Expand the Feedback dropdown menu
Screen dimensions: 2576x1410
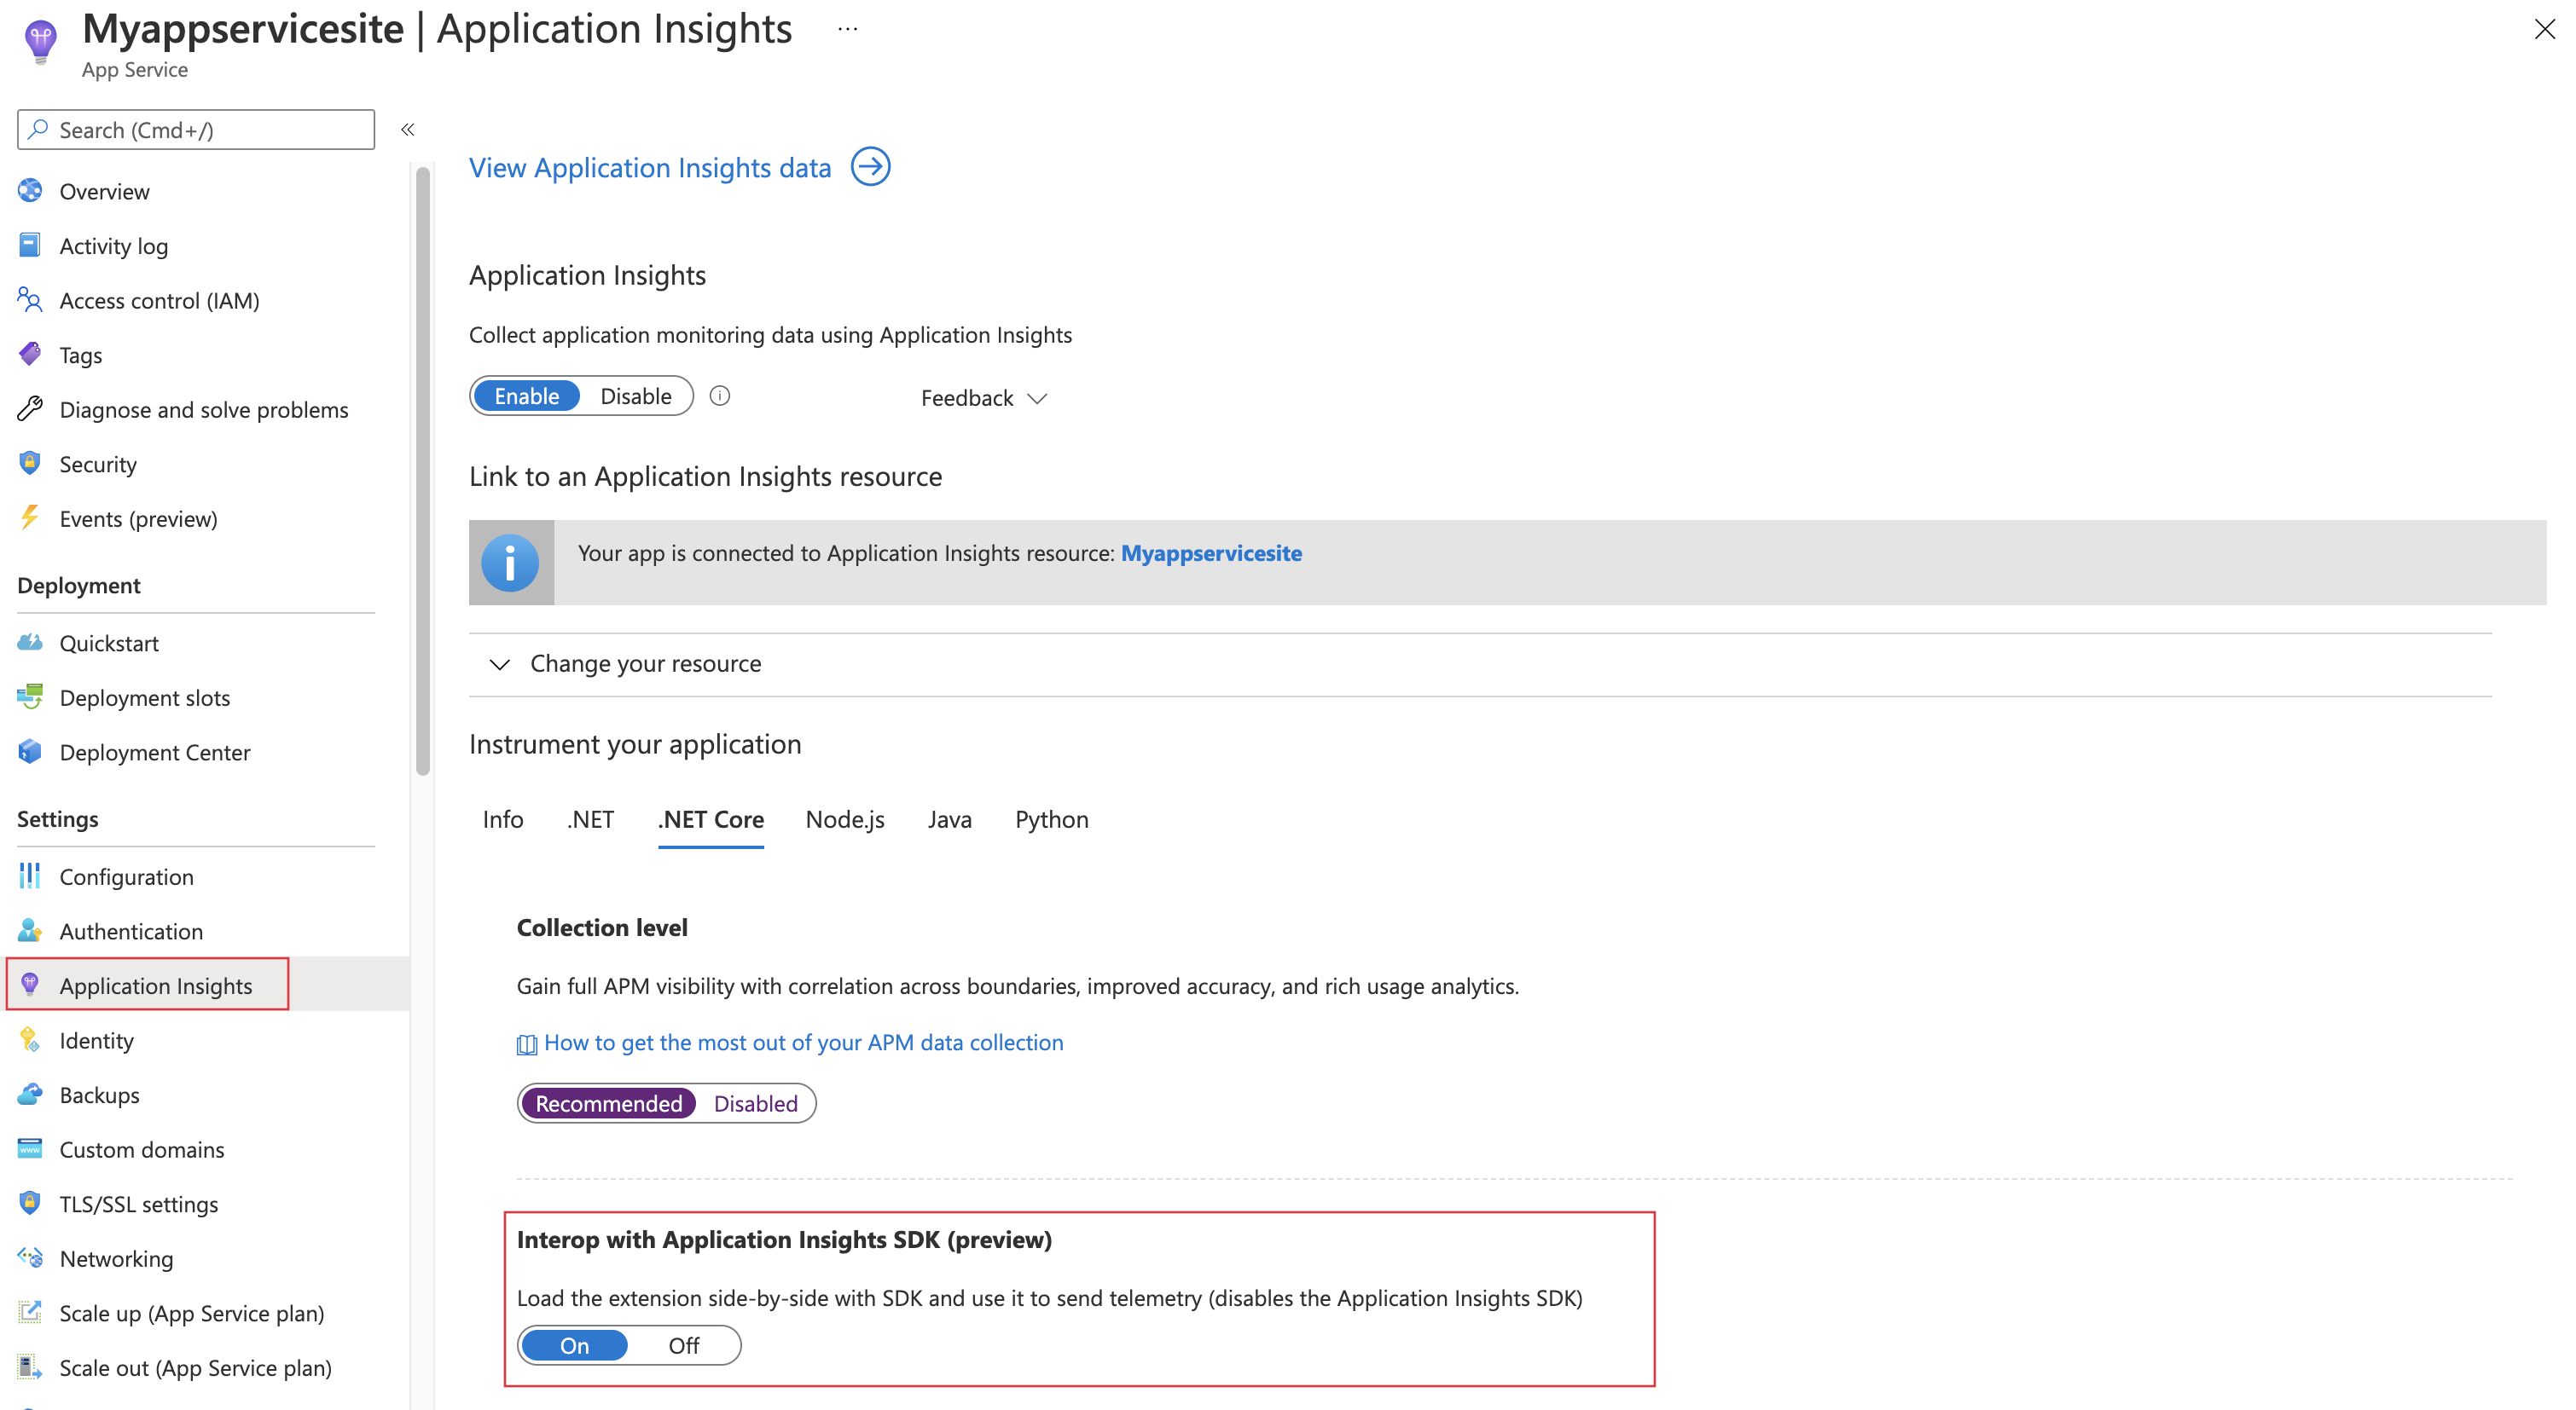980,396
